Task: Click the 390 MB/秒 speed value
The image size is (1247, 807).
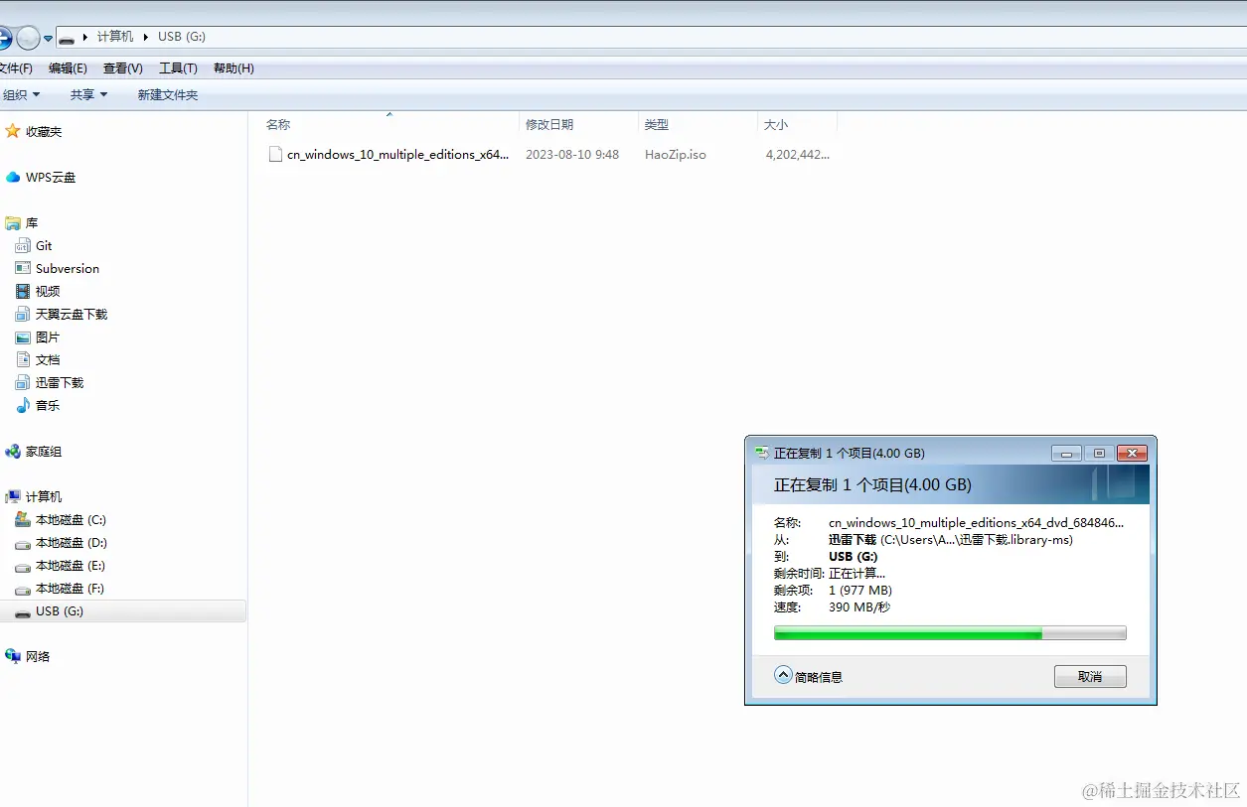Action: (859, 606)
